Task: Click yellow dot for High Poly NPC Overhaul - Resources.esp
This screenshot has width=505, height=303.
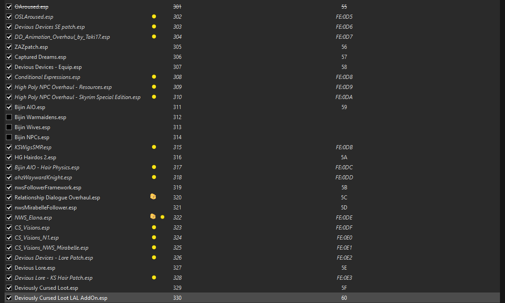Action: tap(154, 87)
